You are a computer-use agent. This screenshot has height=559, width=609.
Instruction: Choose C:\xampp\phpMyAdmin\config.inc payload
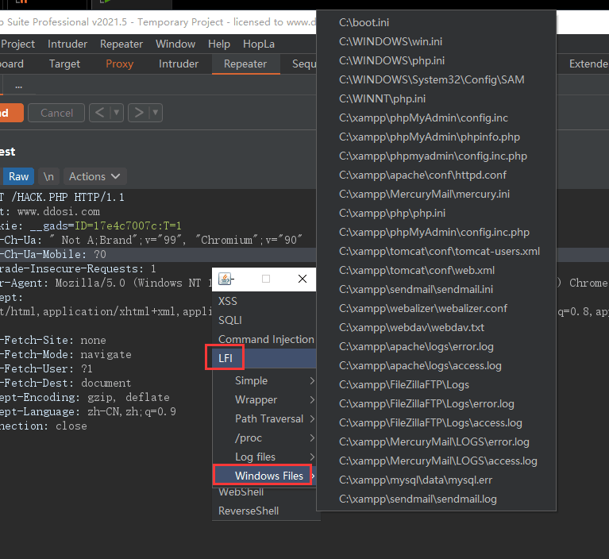[x=436, y=118]
